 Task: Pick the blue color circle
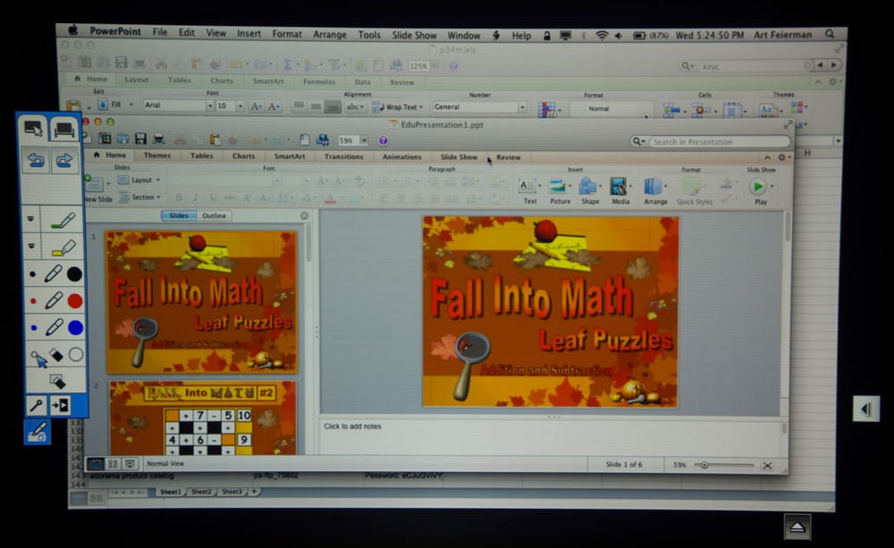[75, 327]
